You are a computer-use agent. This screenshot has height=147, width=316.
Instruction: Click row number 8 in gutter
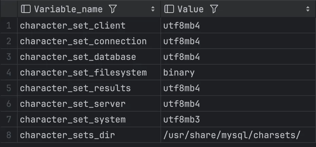pyautogui.click(x=9, y=135)
